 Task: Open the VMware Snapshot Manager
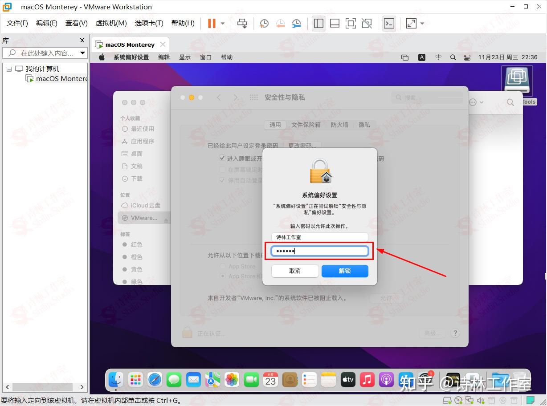297,23
